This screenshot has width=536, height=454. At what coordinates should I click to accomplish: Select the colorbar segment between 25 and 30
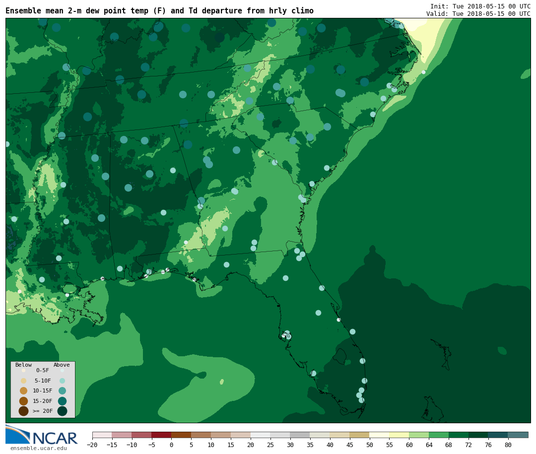click(280, 435)
